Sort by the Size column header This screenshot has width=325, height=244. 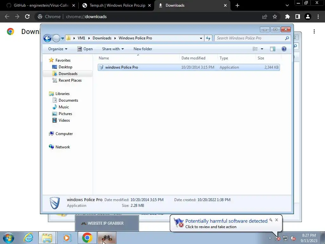[261, 58]
